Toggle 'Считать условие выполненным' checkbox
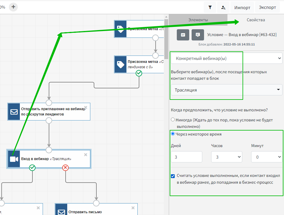284x215 pixels. tap(173, 176)
